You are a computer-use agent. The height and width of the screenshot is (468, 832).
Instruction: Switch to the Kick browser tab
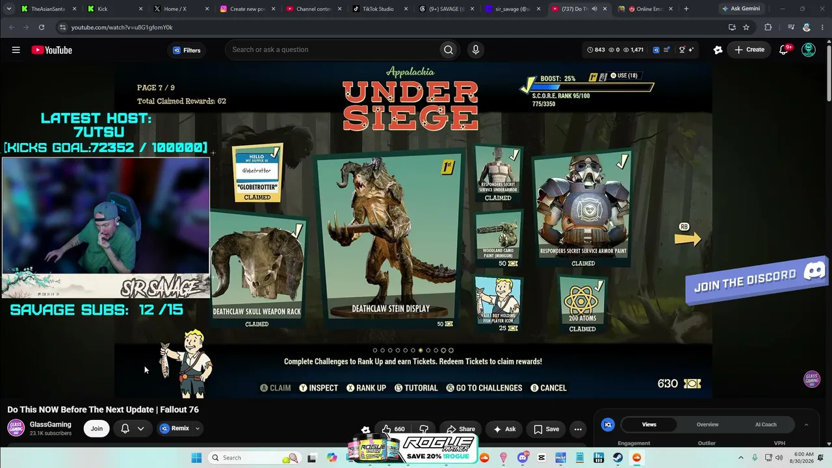(115, 9)
